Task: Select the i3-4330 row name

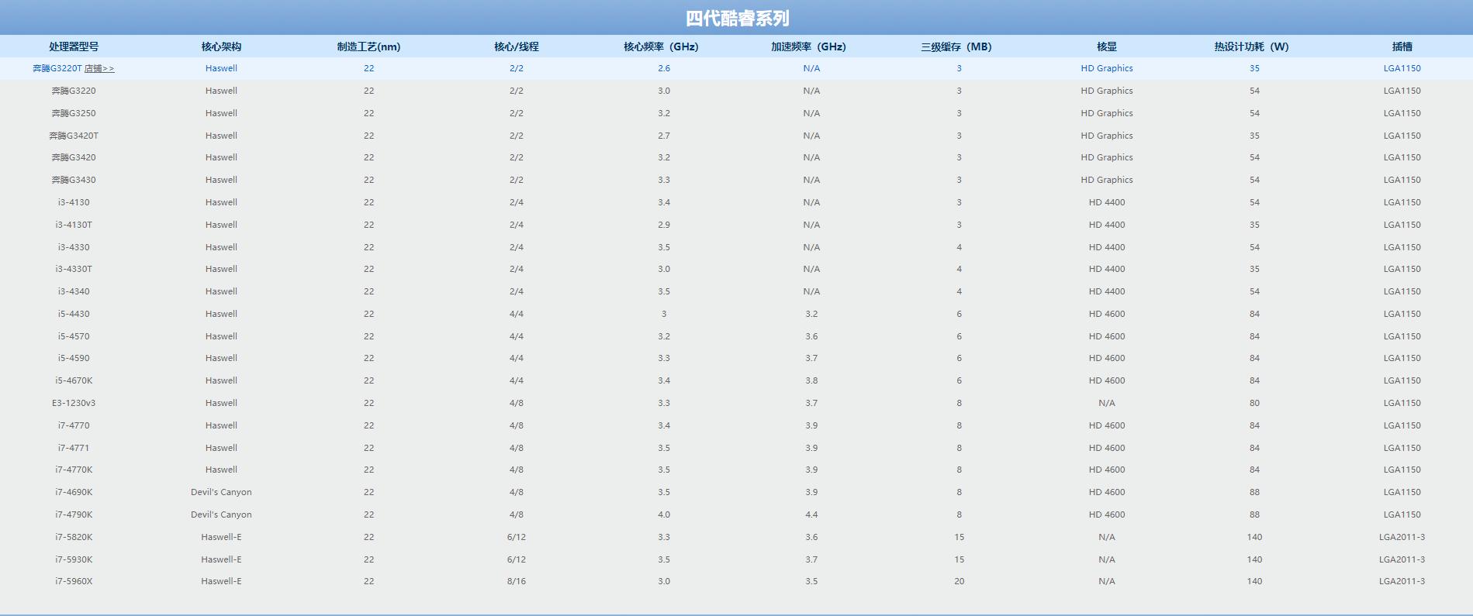Action: pos(74,247)
